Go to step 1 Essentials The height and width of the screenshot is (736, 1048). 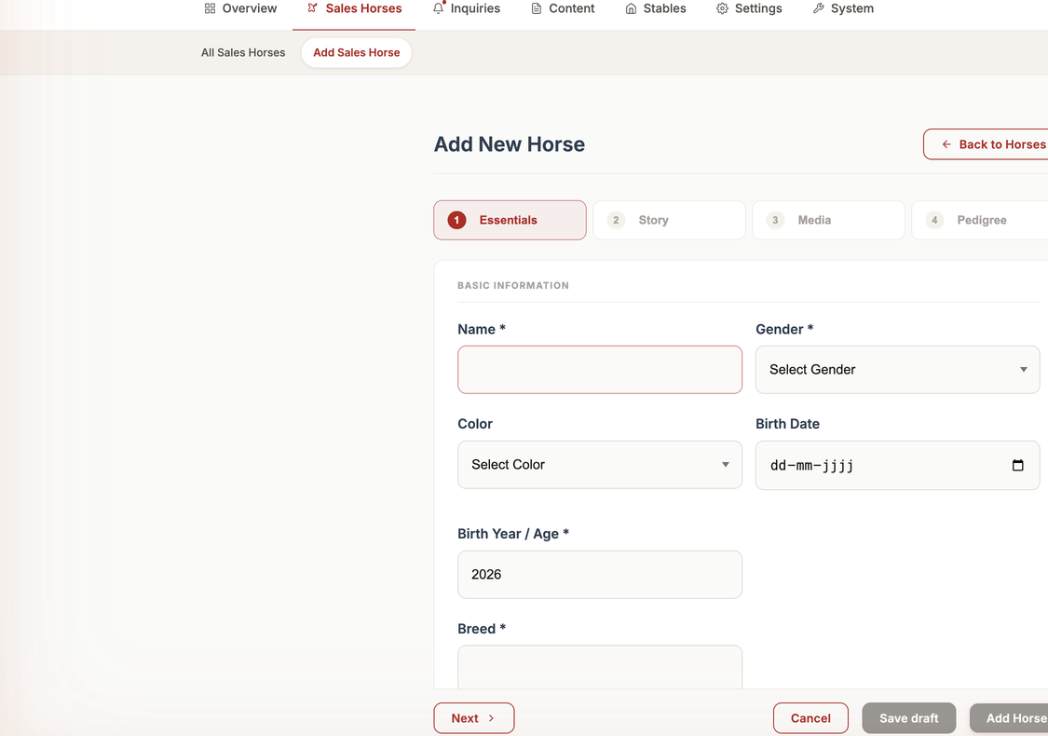click(x=510, y=220)
